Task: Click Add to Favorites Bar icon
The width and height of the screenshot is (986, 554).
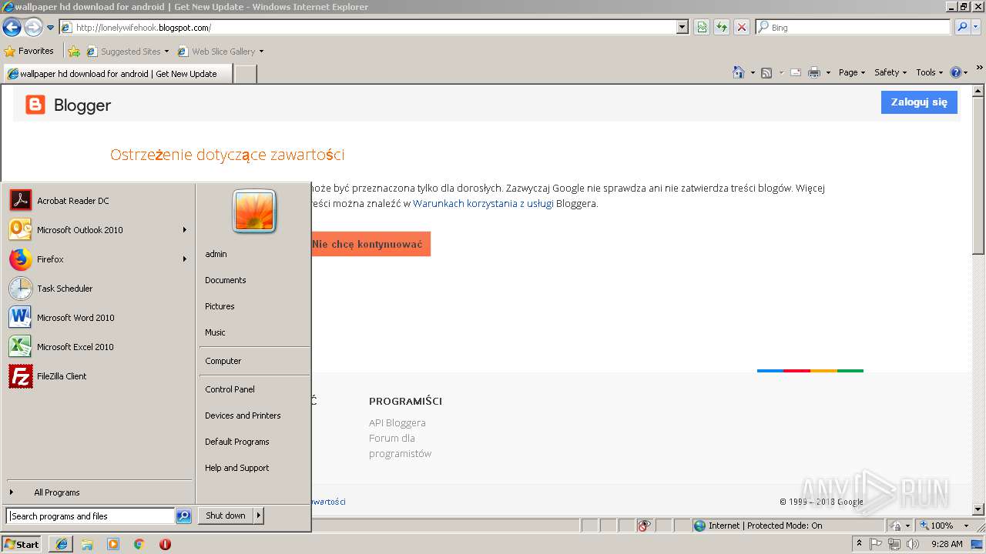Action: pyautogui.click(x=73, y=52)
